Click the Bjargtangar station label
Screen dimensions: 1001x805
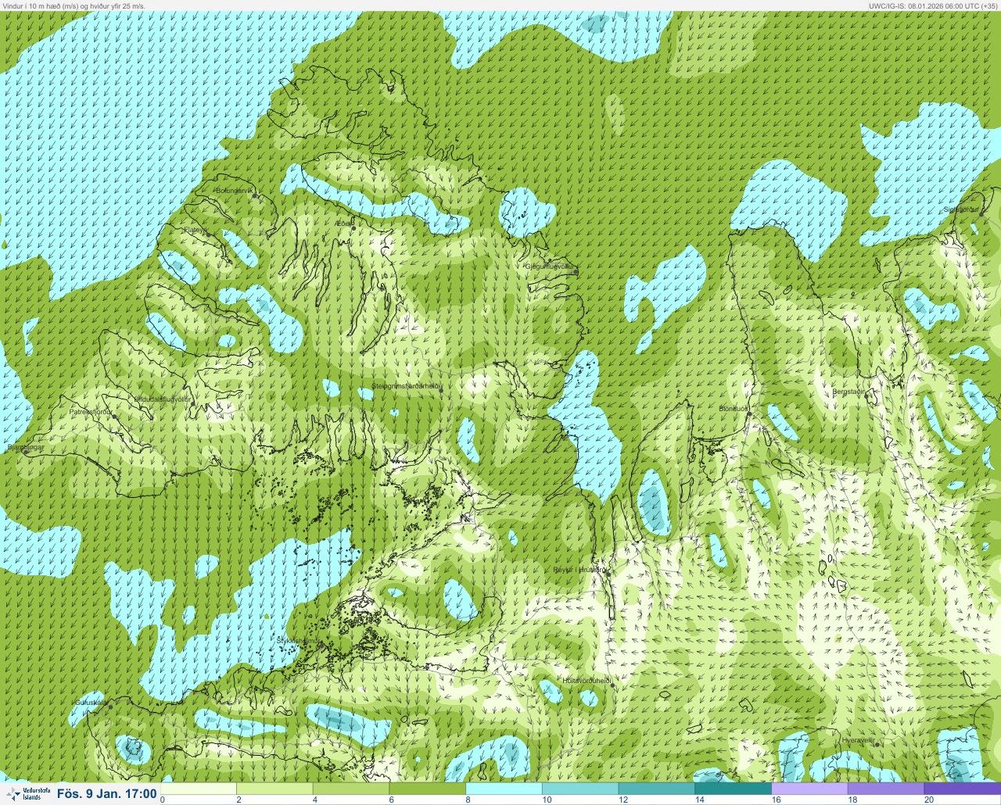[x=25, y=448]
